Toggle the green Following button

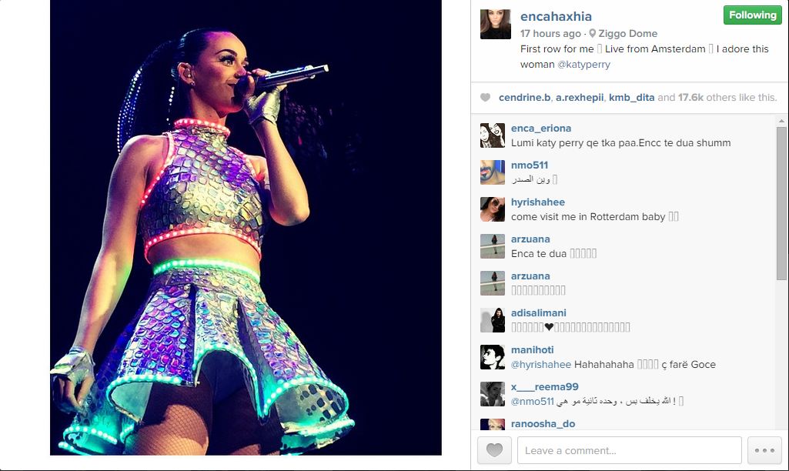click(x=752, y=15)
